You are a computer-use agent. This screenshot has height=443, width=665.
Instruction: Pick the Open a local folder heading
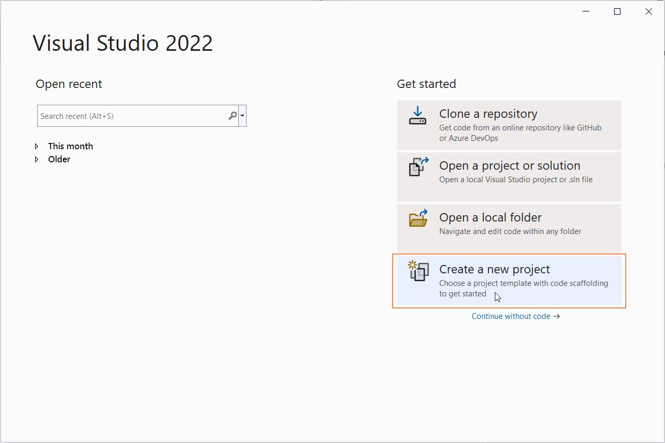tap(490, 217)
